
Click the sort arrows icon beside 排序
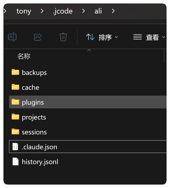tap(90, 37)
